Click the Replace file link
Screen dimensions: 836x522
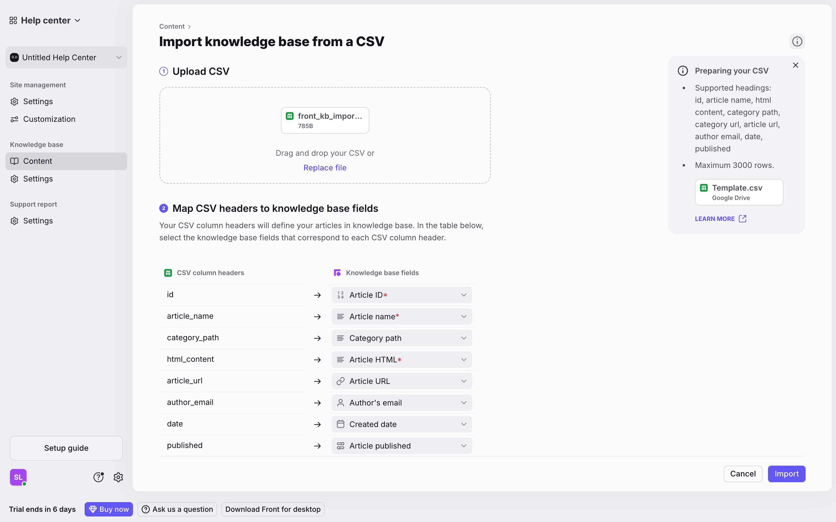[325, 168]
